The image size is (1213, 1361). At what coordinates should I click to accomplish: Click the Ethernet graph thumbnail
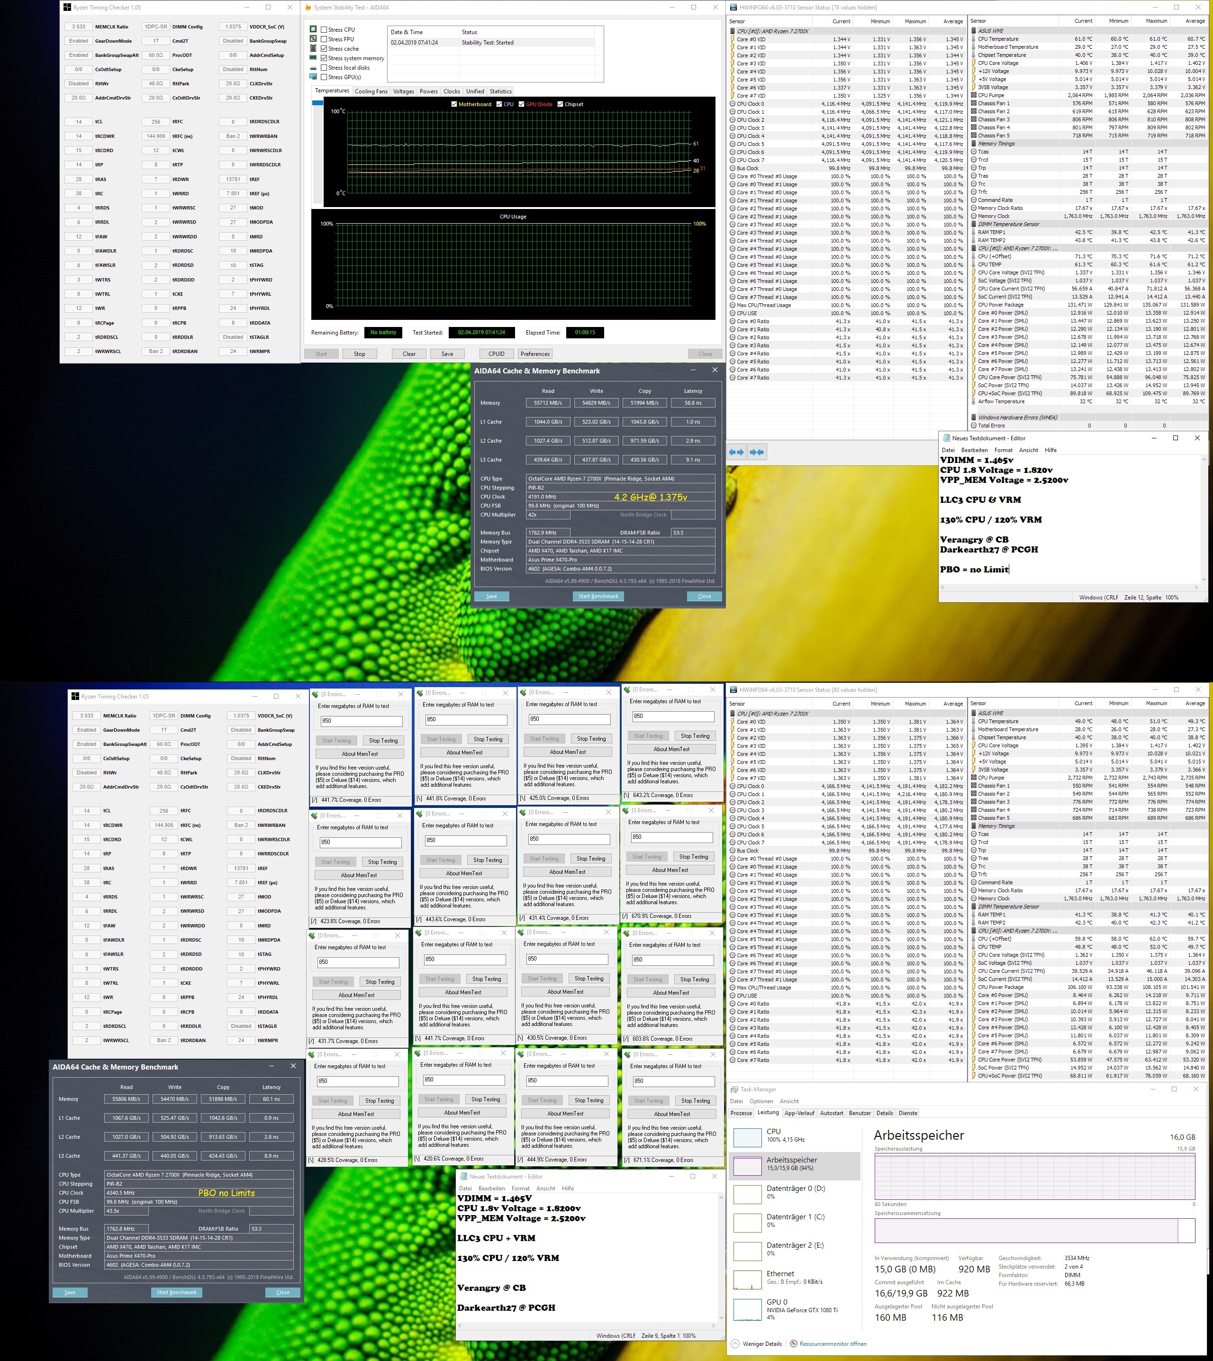pos(747,1279)
